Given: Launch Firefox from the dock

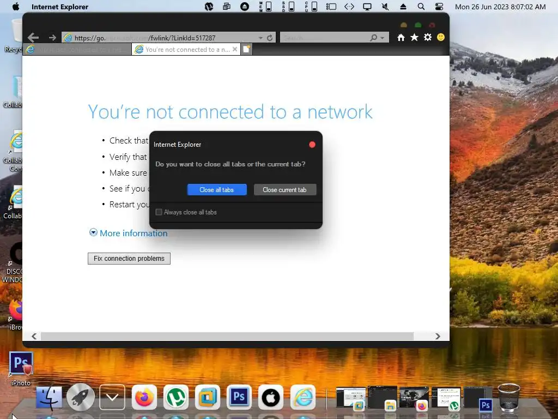Looking at the screenshot, I should click(x=144, y=397).
